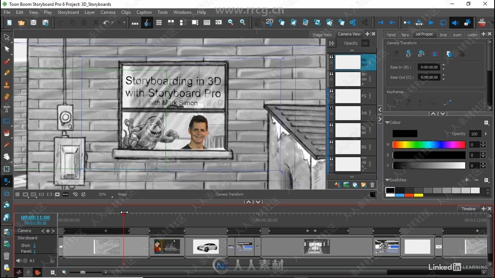Select the Eraser tool
This screenshot has width=495, height=278.
pos(7,97)
